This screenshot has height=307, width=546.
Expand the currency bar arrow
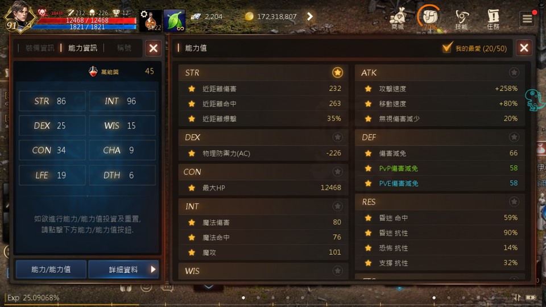pos(309,16)
